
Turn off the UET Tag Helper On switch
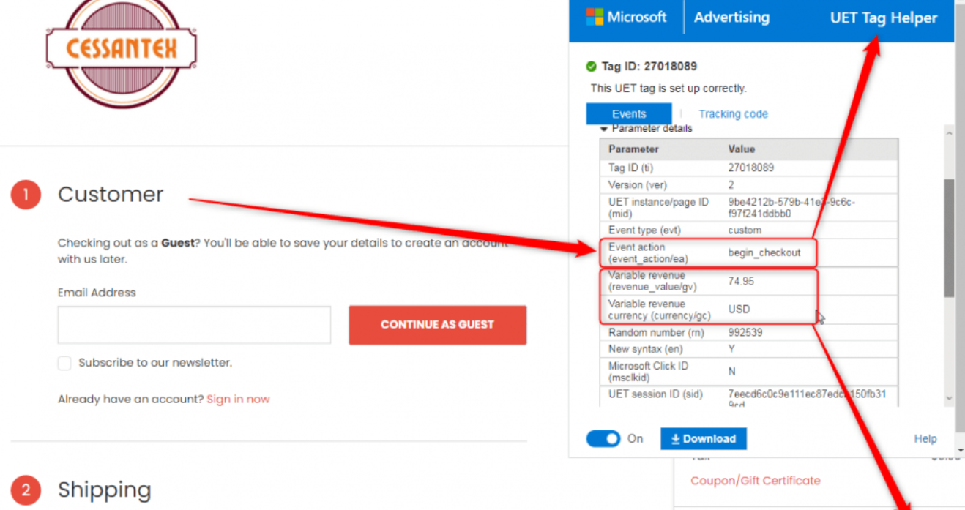[603, 438]
